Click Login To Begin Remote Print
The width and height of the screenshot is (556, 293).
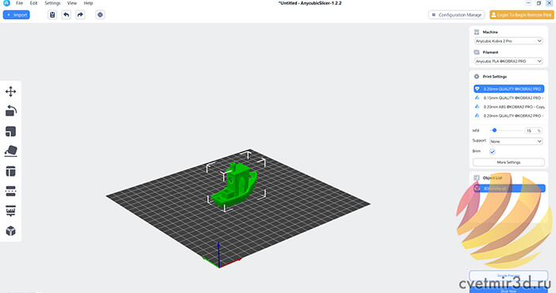click(x=522, y=15)
